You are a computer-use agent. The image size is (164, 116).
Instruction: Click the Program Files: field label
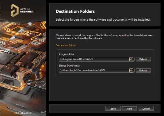pos(67,54)
